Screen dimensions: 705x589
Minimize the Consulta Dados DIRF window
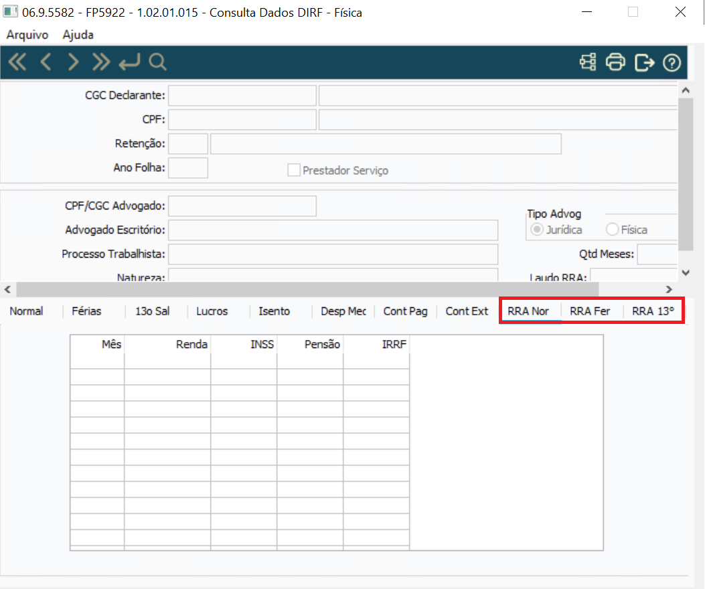point(586,11)
